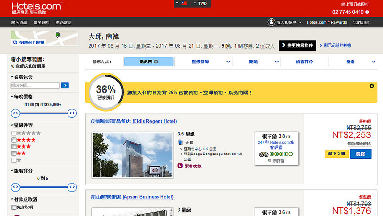Screen dimensions: 383x216
Task: Click the blue location pin next to 大邱
Action: tap(180, 142)
